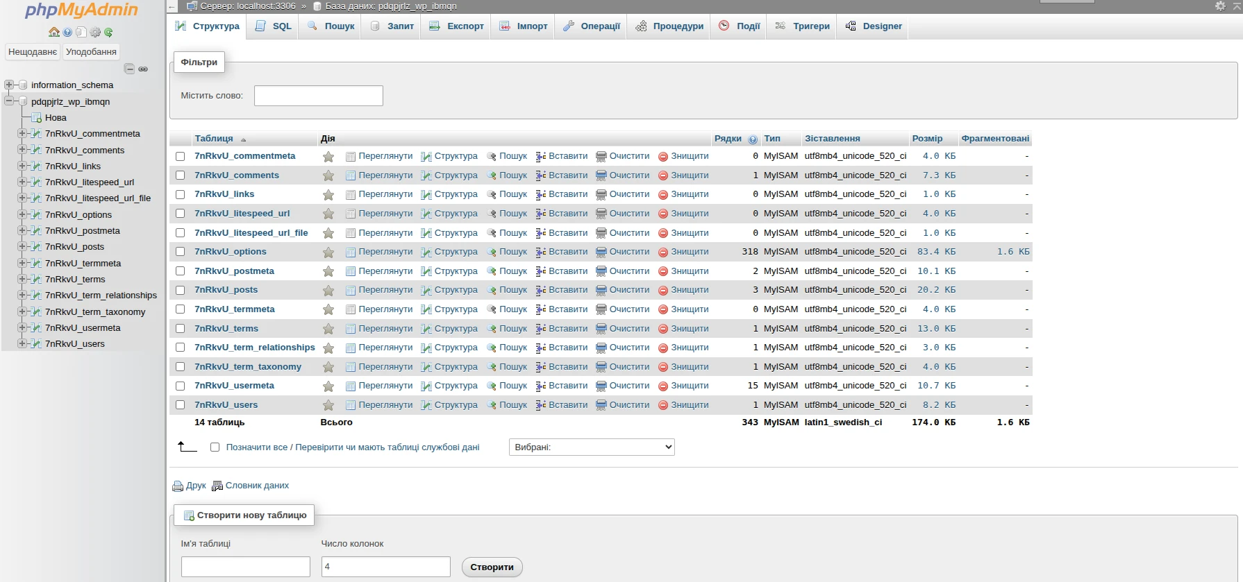
Task: Switch to the SQL tab
Action: (x=273, y=26)
